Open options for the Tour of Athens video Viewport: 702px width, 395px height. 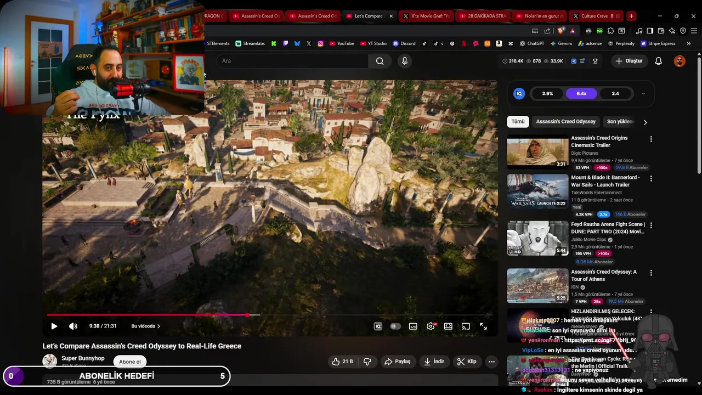(651, 273)
